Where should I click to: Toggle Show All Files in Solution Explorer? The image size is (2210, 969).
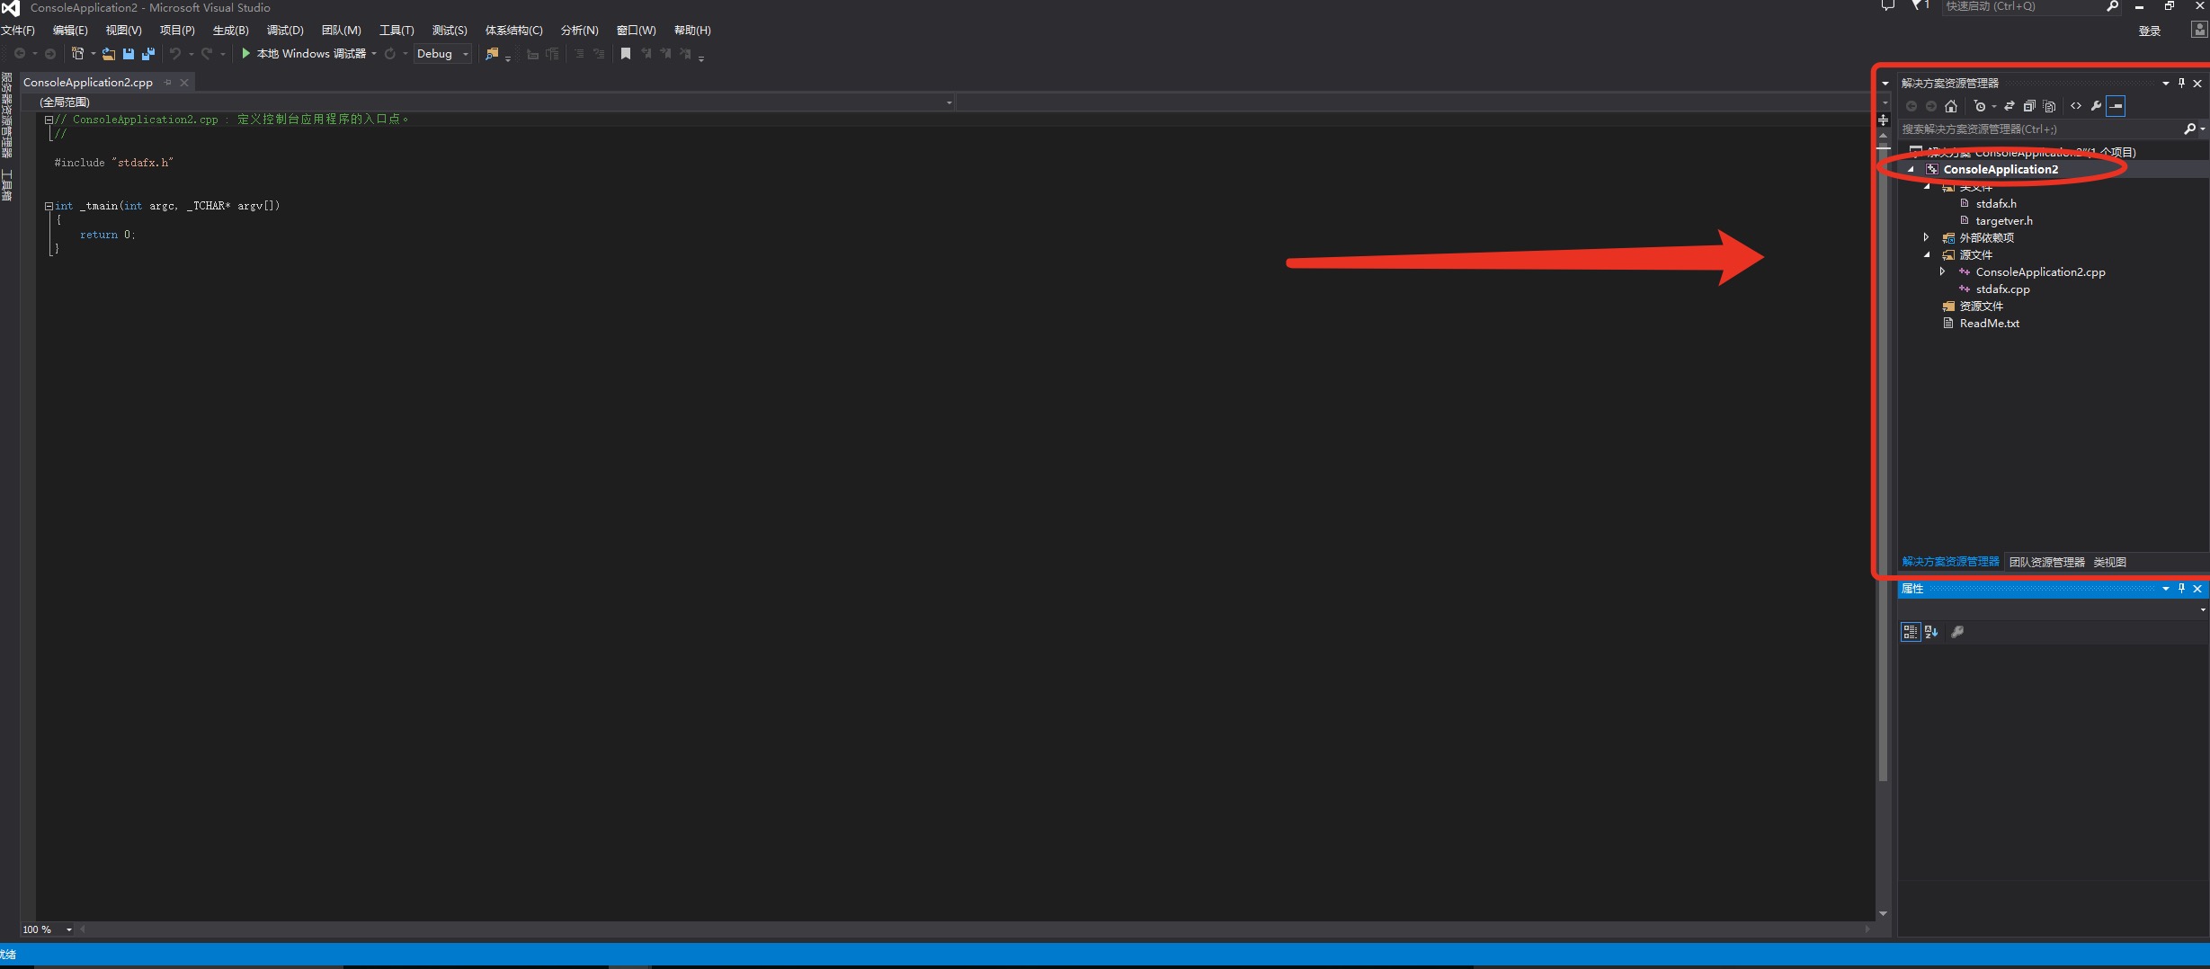pos(2049,106)
